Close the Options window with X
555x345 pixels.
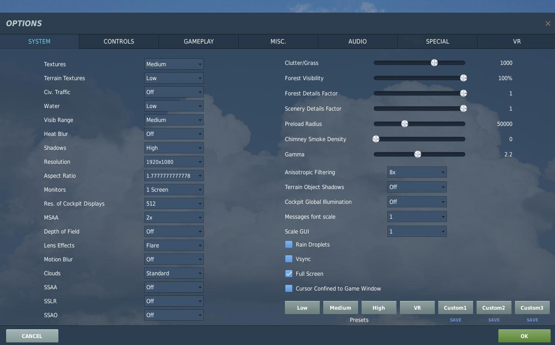[x=548, y=24]
